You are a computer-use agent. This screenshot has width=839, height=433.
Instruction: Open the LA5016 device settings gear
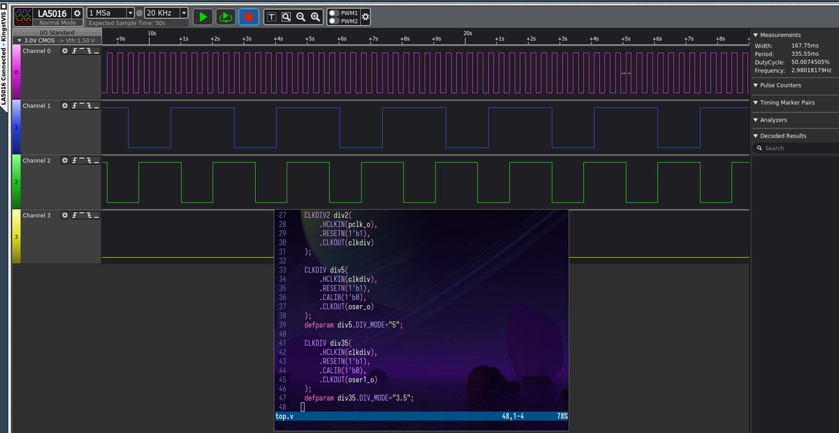click(x=78, y=13)
